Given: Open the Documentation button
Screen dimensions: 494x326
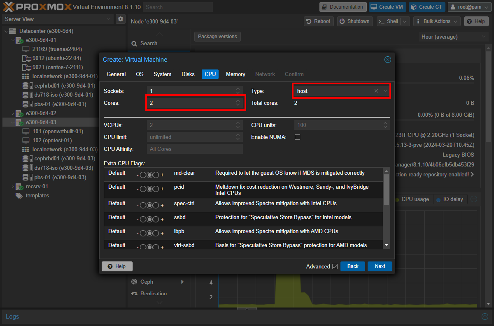Looking at the screenshot, I should click(343, 7).
